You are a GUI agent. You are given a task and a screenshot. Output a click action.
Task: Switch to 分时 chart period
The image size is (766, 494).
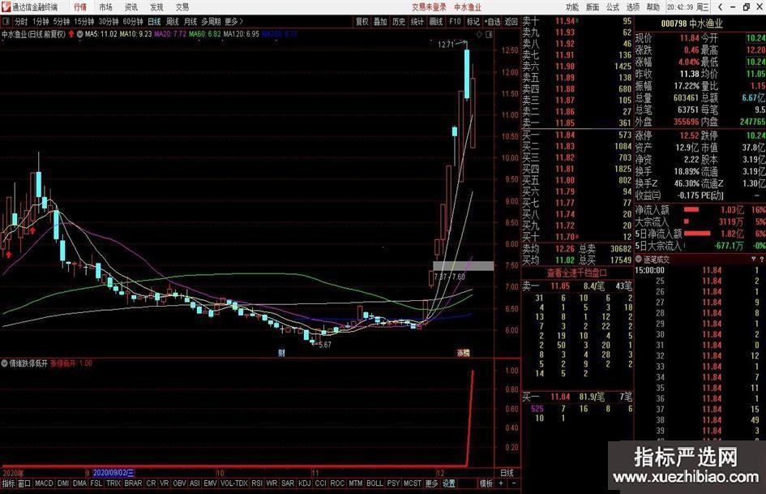pyautogui.click(x=21, y=22)
